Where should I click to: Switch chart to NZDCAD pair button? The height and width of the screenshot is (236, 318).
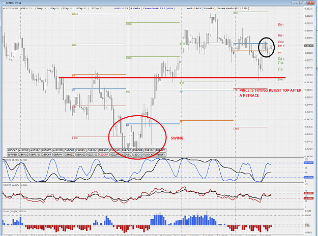click(x=92, y=155)
